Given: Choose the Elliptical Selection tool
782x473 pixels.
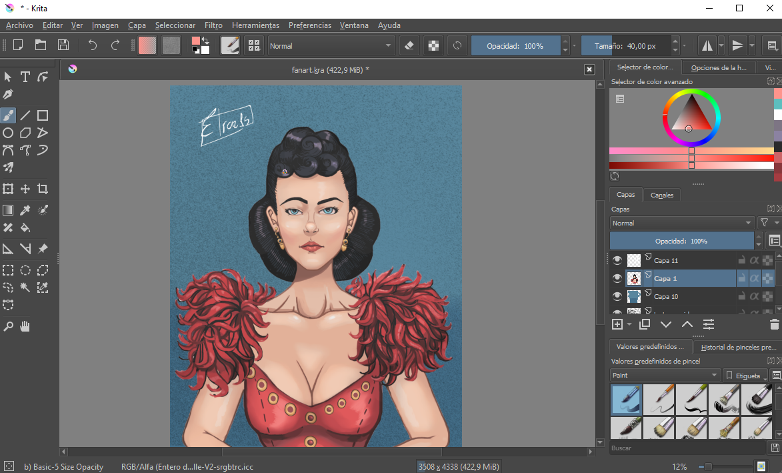Looking at the screenshot, I should (25, 270).
